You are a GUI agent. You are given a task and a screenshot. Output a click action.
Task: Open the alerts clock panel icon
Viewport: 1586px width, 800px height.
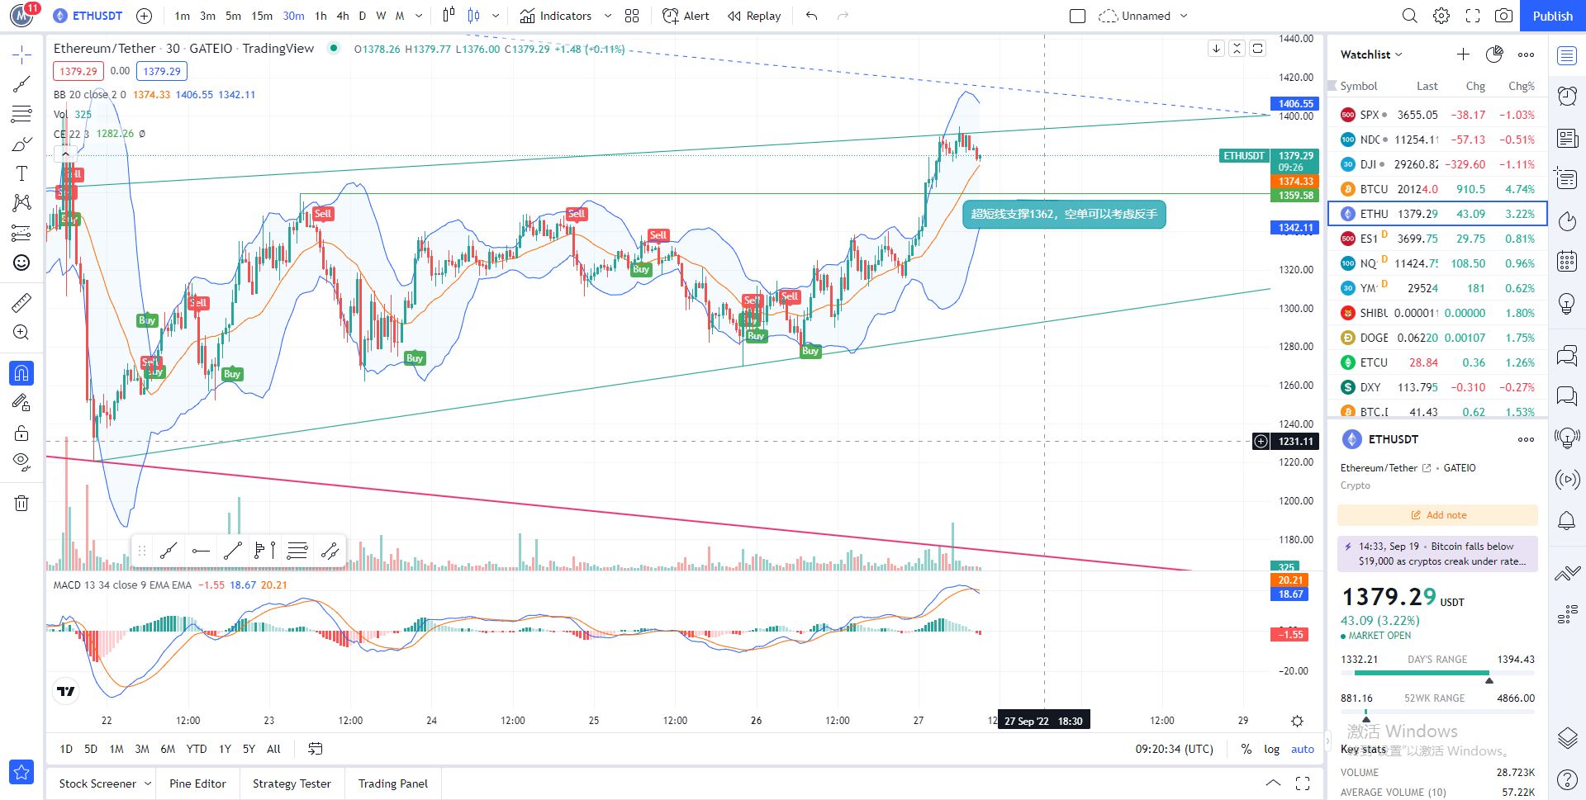click(1567, 96)
